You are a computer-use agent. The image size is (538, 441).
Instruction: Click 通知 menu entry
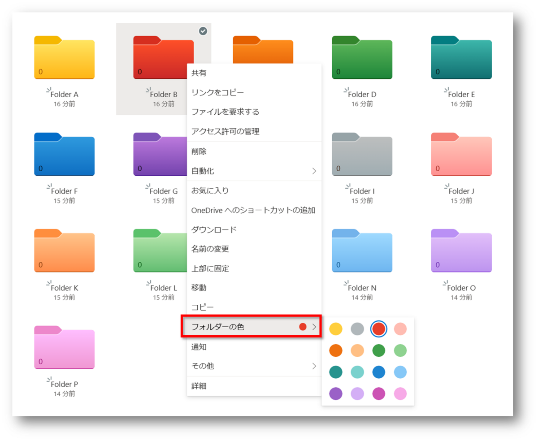pos(254,346)
